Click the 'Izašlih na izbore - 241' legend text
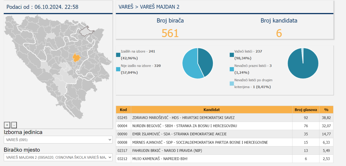Viewport: 346px width, 166px height. tap(138, 51)
